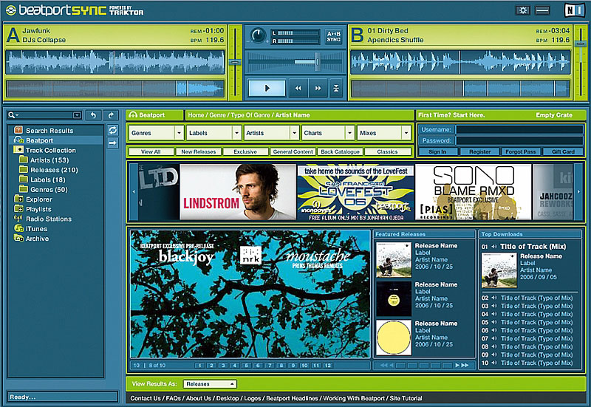Image resolution: width=591 pixels, height=407 pixels.
Task: Click the redo arrow above the browser tree
Action: pos(111,115)
